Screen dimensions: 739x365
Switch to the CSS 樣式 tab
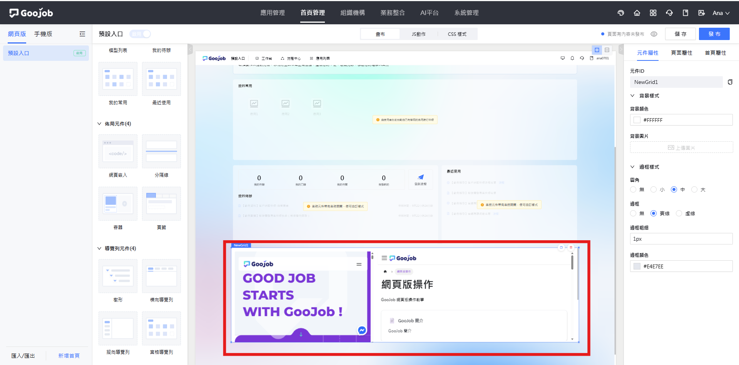pos(457,34)
